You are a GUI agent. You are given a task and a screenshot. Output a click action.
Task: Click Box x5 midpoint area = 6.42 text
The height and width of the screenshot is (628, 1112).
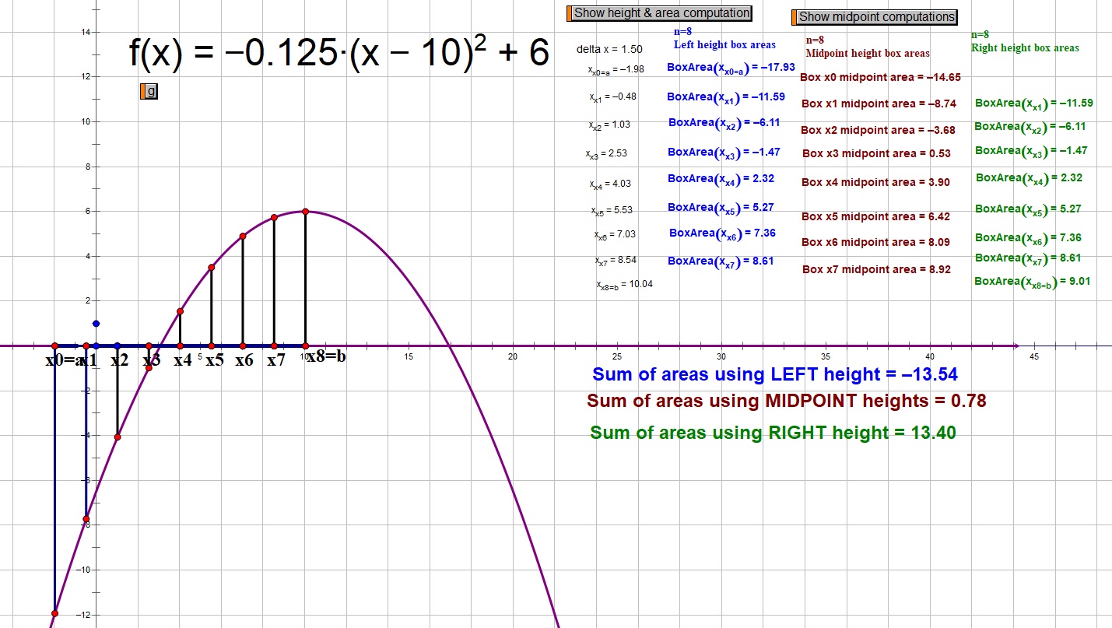876,216
